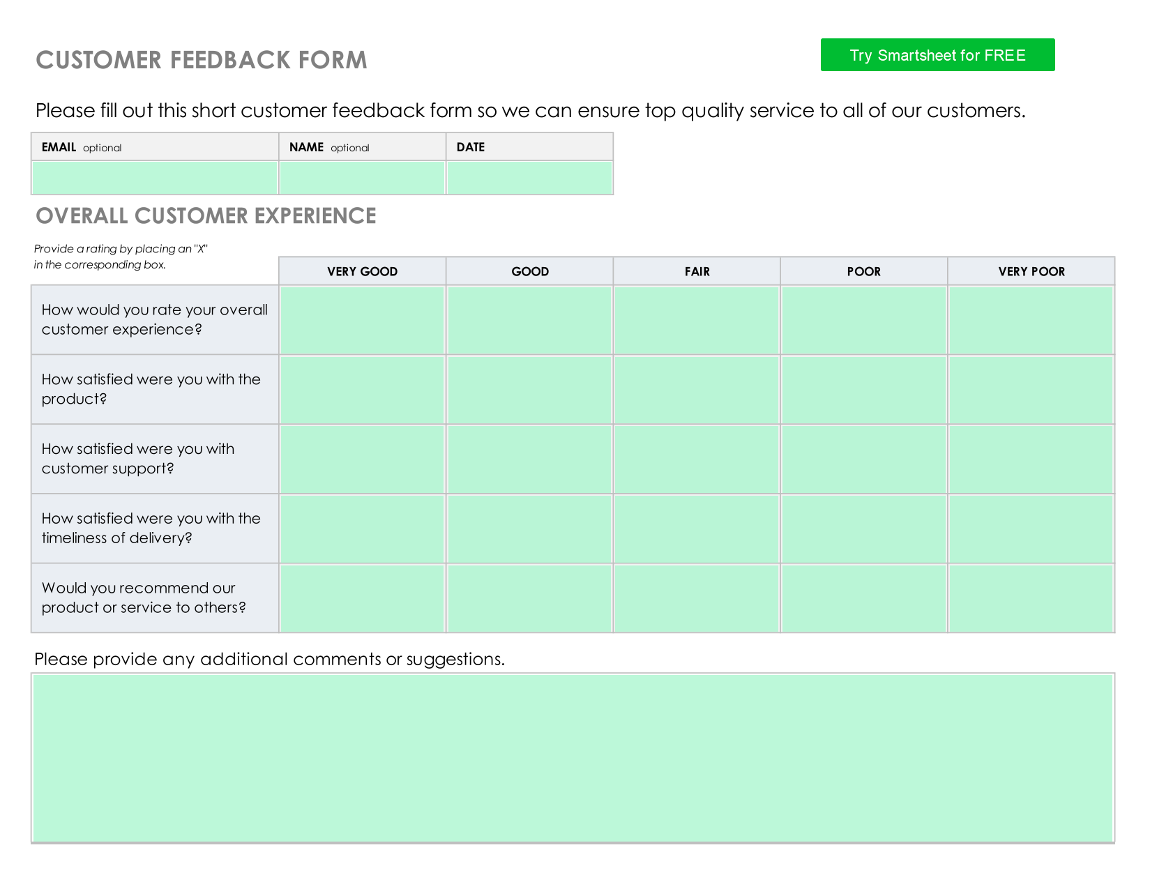
Task: Select the EMAIL input field
Action: 155,178
